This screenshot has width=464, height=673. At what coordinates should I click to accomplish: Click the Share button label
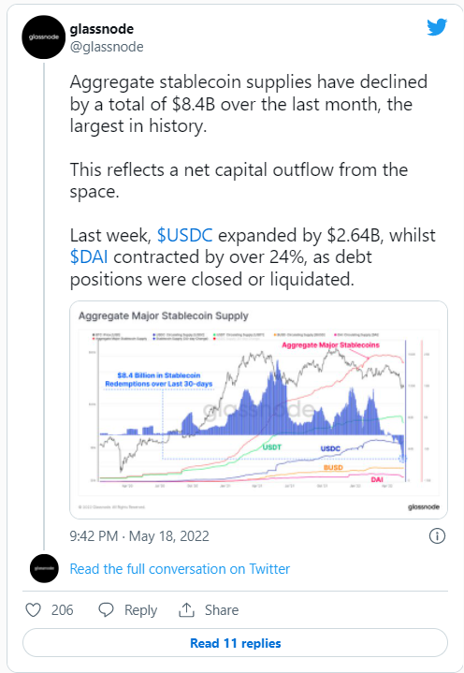(x=222, y=610)
